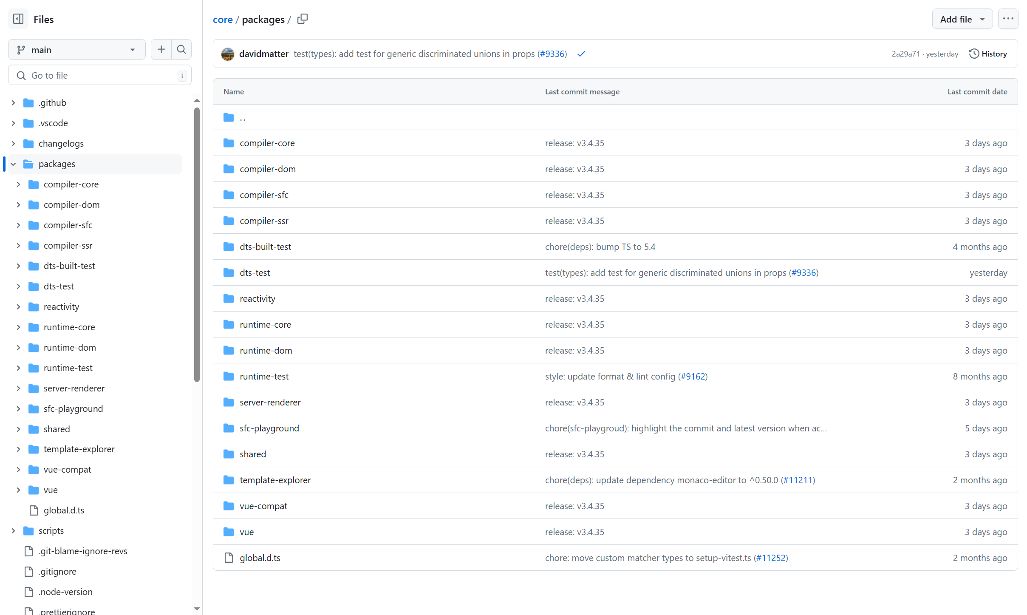The height and width of the screenshot is (615, 1027).
Task: Click the search files magnifier button
Action: tap(181, 50)
